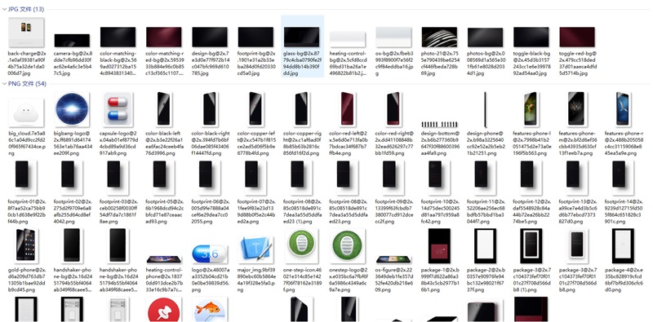Select the glass-bg@2x JPG thumbnail
The height and width of the screenshot is (322, 653).
click(x=302, y=37)
